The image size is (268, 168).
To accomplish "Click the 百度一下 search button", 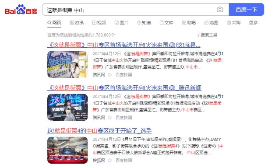I will (x=246, y=9).
